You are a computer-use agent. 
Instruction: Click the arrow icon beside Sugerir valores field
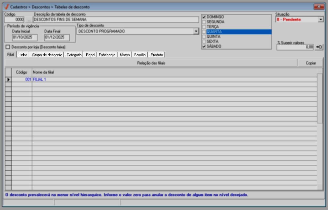pos(319,47)
